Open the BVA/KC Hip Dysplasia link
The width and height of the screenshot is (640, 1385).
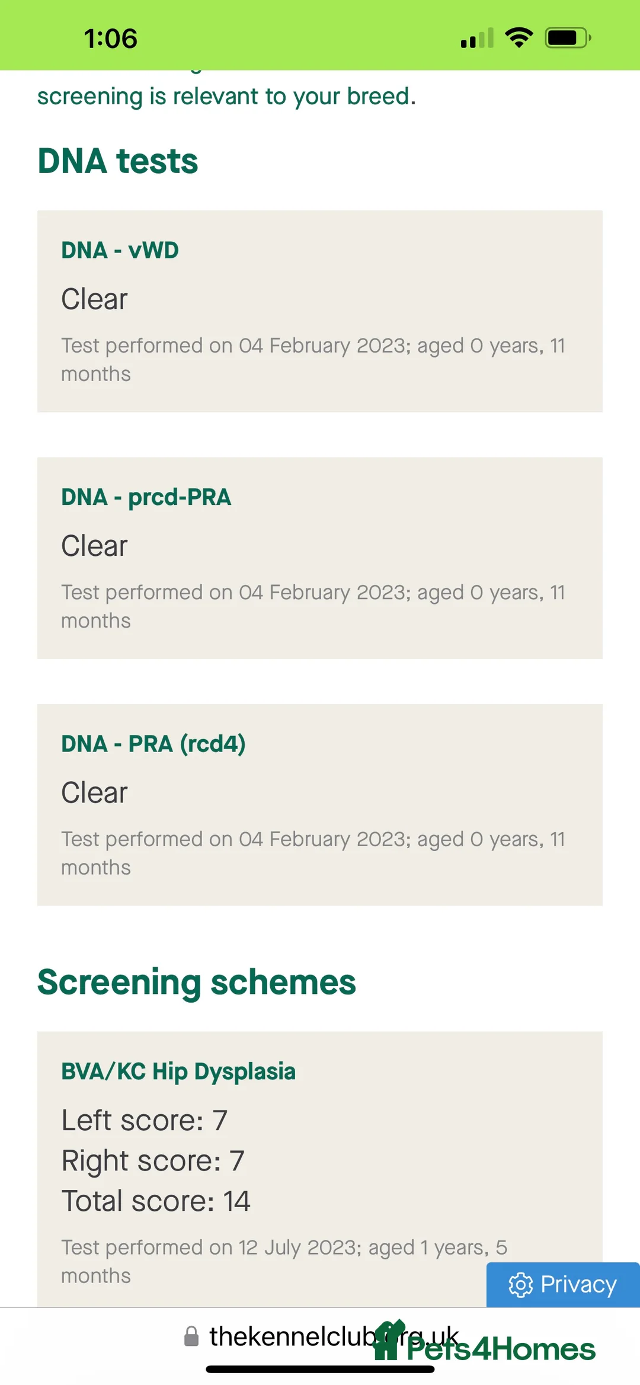tap(178, 1071)
